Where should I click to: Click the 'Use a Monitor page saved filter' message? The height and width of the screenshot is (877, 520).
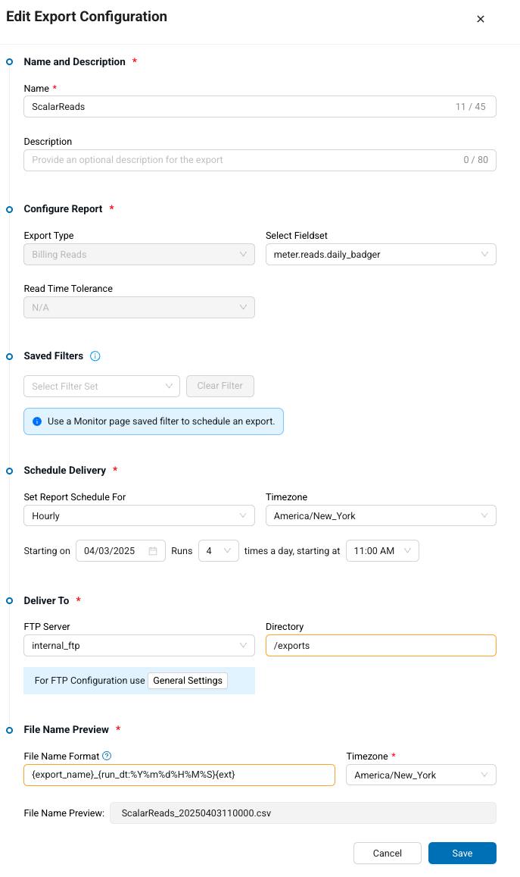pyautogui.click(x=161, y=421)
